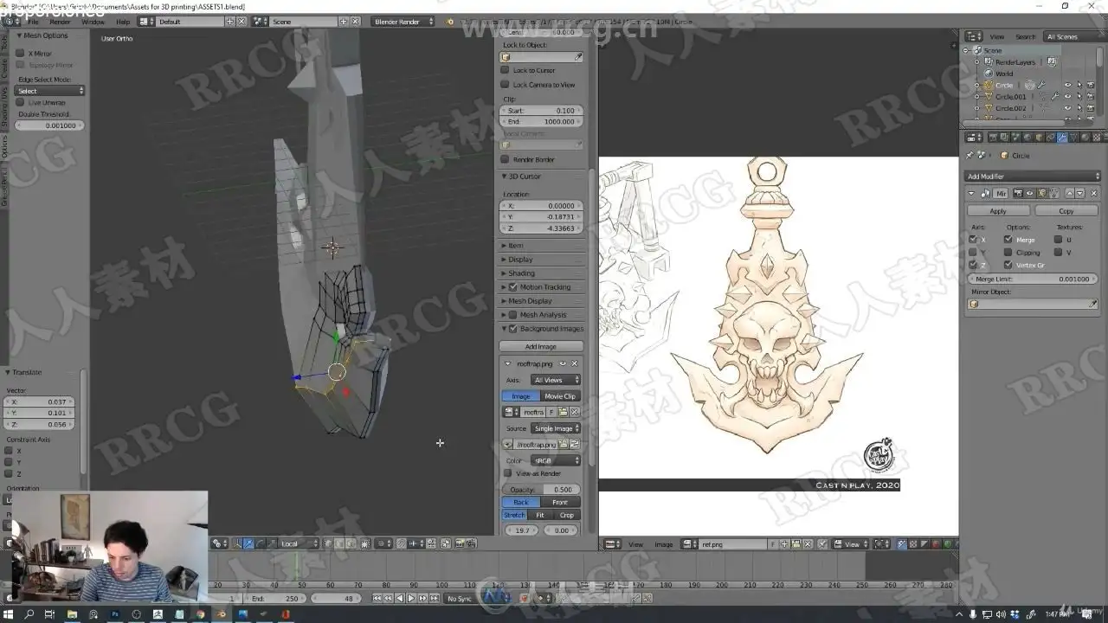
Task: Open the modifiers wrench properties tab
Action: click(1062, 137)
